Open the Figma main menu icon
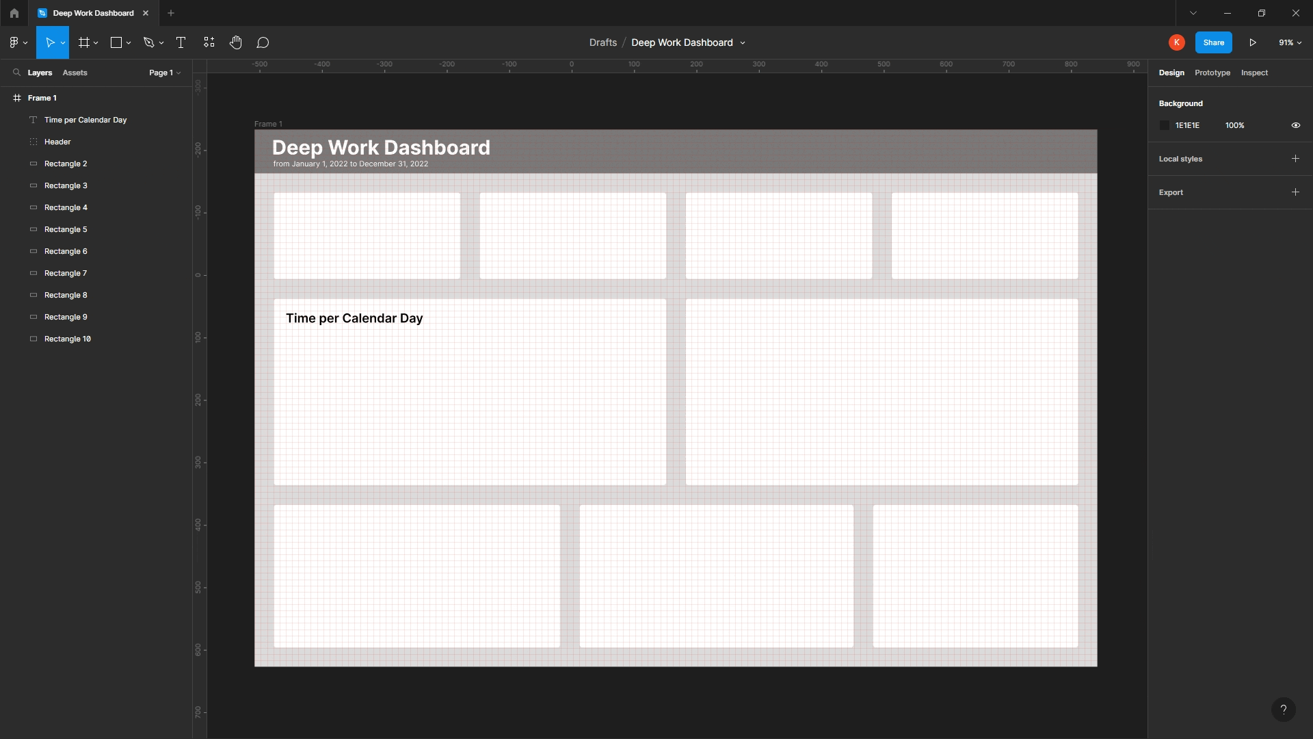 point(14,42)
